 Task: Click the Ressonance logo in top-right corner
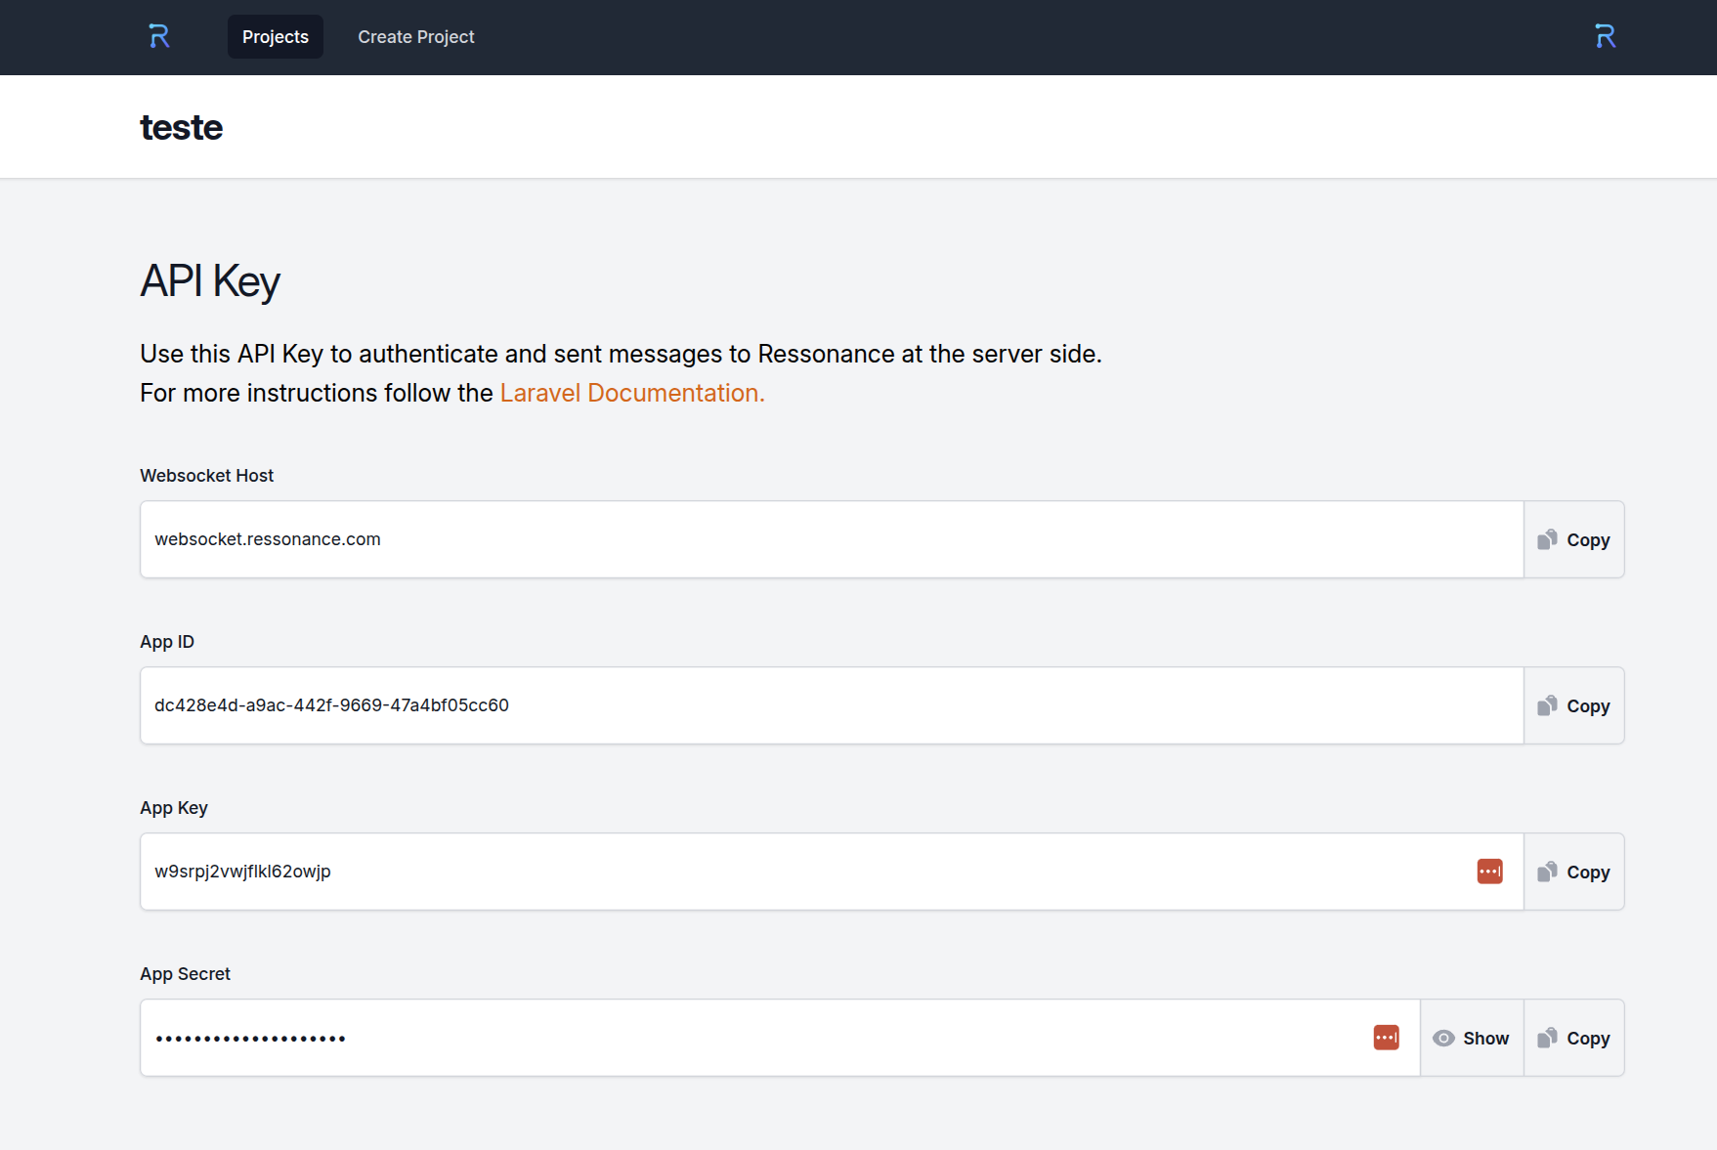tap(1605, 36)
